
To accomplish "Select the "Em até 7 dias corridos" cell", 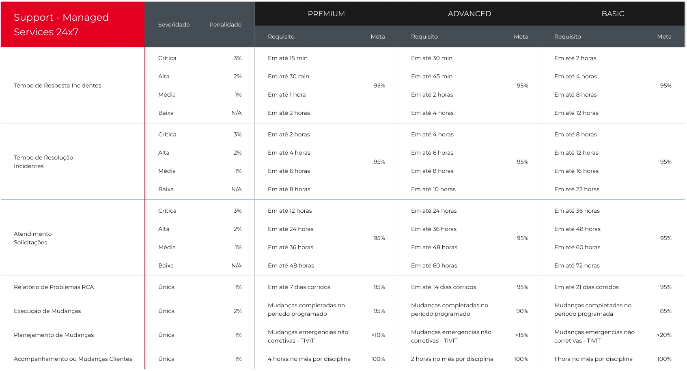I will click(299, 287).
